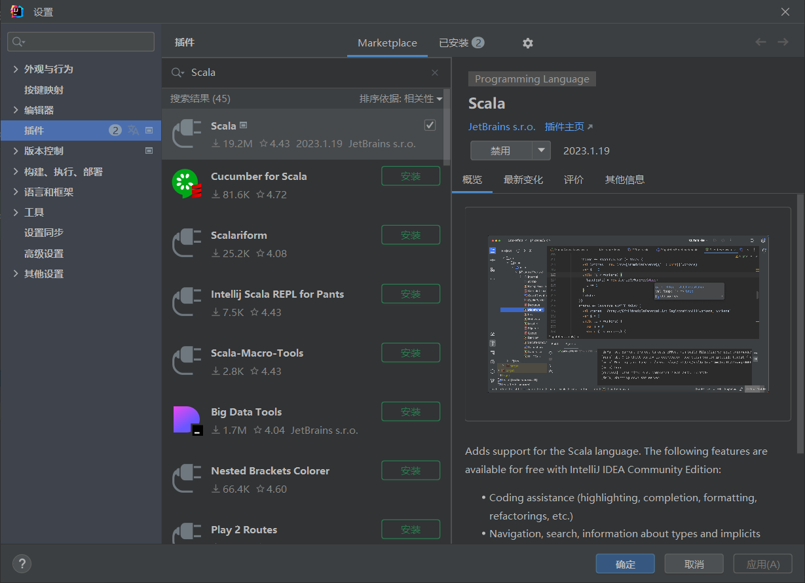Open the 其他信息 tab

pos(625,180)
